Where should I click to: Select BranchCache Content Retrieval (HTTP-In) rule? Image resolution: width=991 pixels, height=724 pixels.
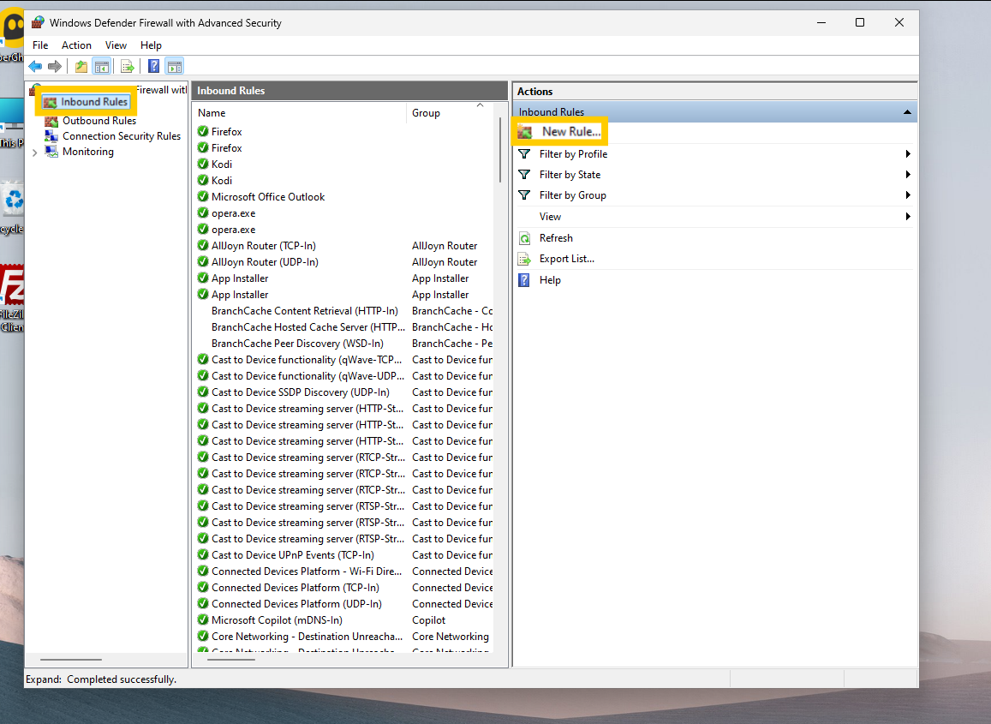305,311
